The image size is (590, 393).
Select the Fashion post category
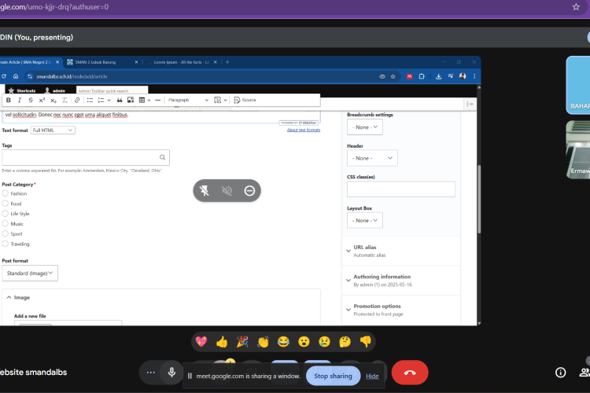6,193
